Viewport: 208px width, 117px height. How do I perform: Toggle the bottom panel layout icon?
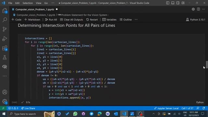point(173,3)
